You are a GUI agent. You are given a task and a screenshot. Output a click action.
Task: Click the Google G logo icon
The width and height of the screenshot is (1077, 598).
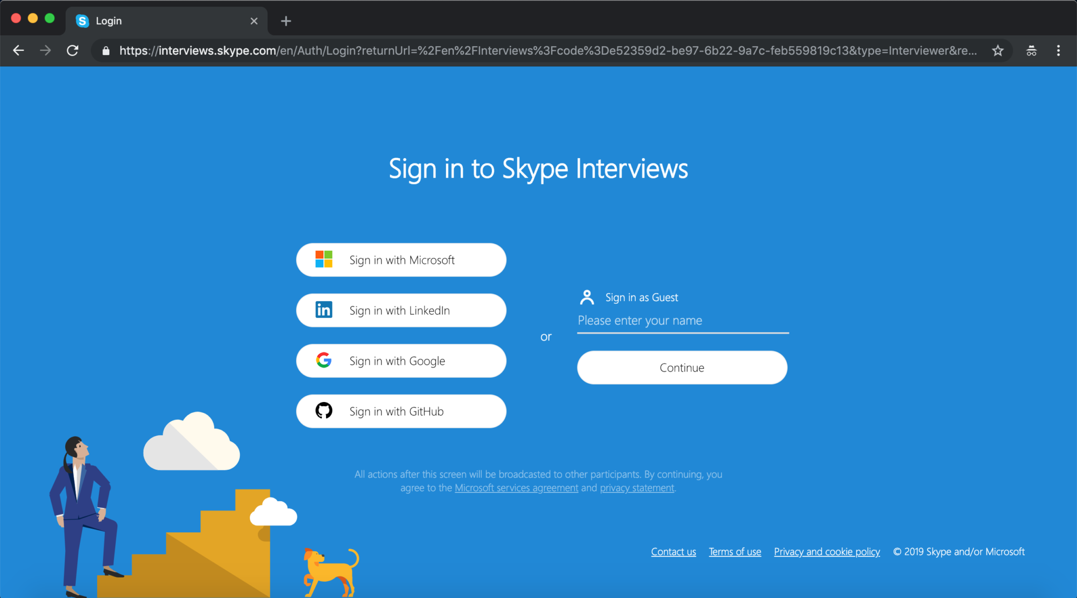click(324, 360)
